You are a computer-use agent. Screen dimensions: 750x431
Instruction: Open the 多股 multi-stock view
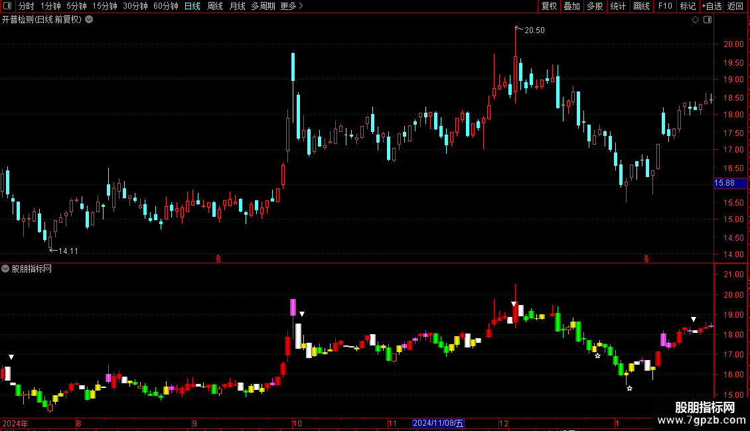[595, 6]
